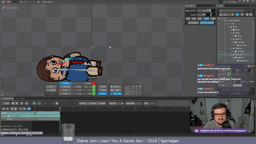Toggle the Auto Key button

(x=116, y=94)
